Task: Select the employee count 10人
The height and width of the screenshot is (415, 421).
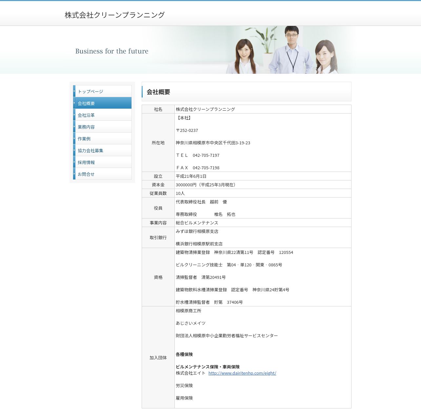Action: (180, 193)
